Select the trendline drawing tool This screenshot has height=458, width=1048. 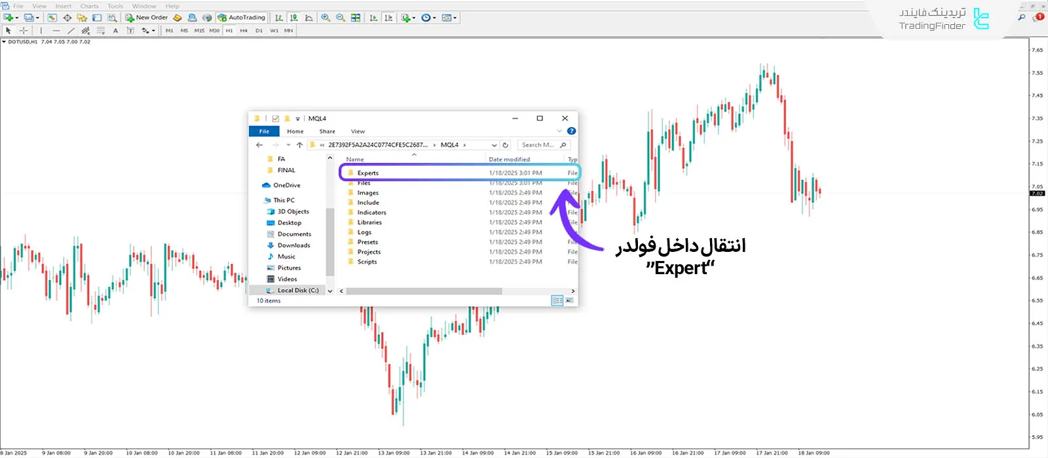pos(71,31)
